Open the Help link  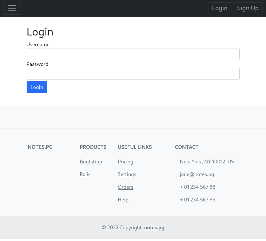123,200
